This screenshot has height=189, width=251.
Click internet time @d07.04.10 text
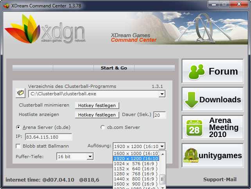[40, 180]
